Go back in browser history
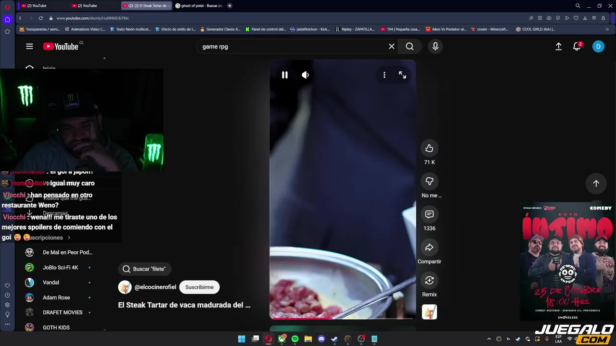Image resolution: width=616 pixels, height=346 pixels. pos(20,18)
